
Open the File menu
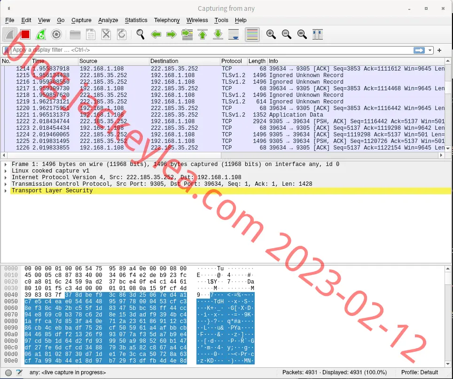coord(9,20)
